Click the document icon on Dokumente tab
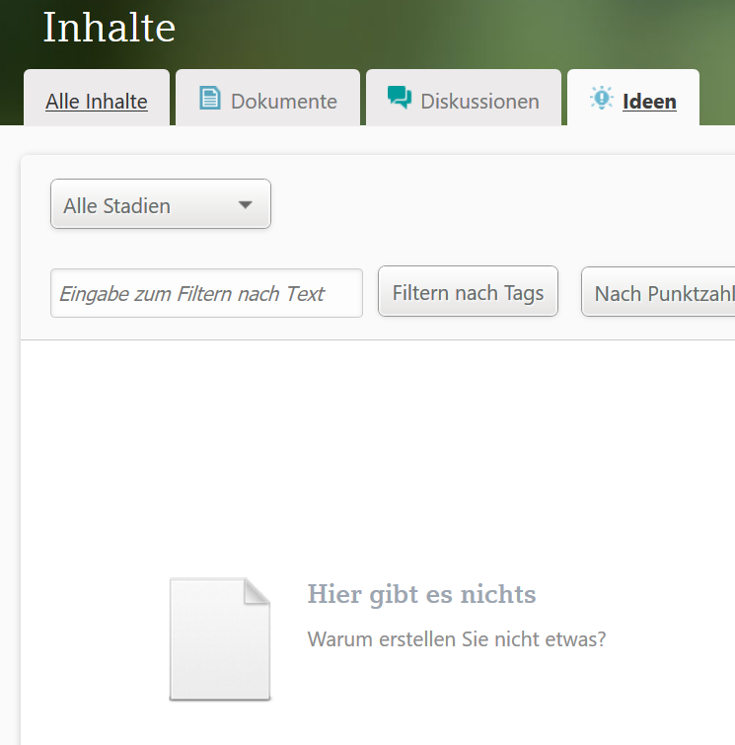Viewport: 735px width, 745px height. (209, 98)
